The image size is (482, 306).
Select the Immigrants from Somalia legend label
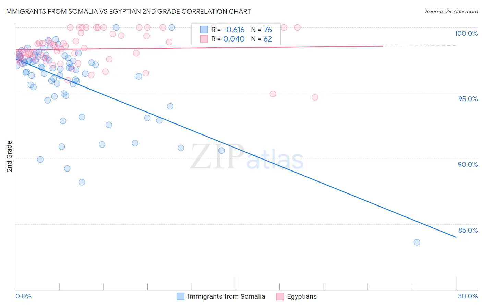pyautogui.click(x=226, y=296)
